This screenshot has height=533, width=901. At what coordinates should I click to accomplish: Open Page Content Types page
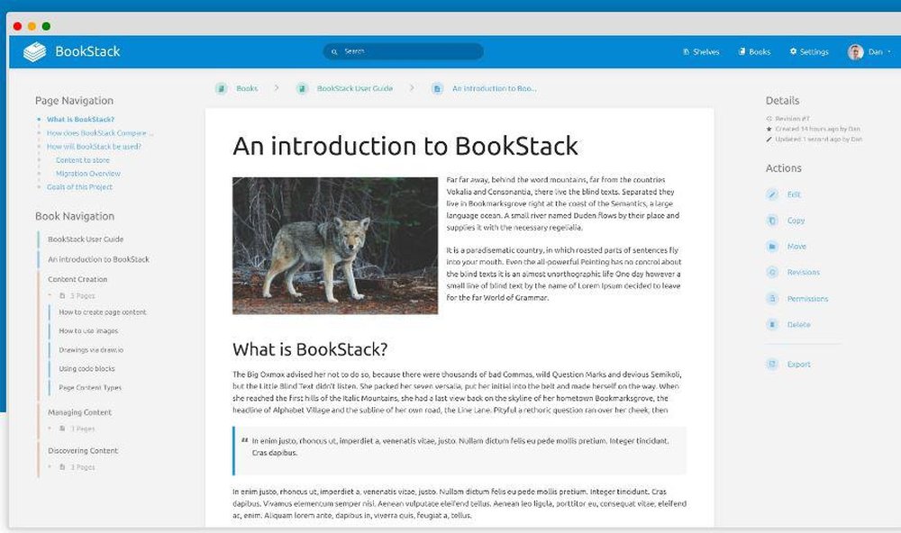click(x=90, y=388)
